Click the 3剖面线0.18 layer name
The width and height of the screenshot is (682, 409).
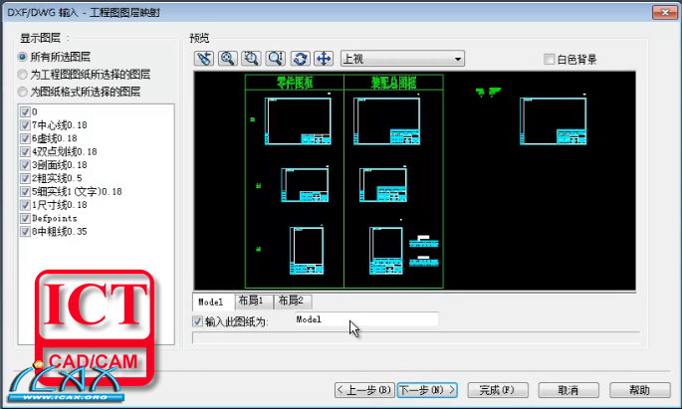pyautogui.click(x=59, y=165)
